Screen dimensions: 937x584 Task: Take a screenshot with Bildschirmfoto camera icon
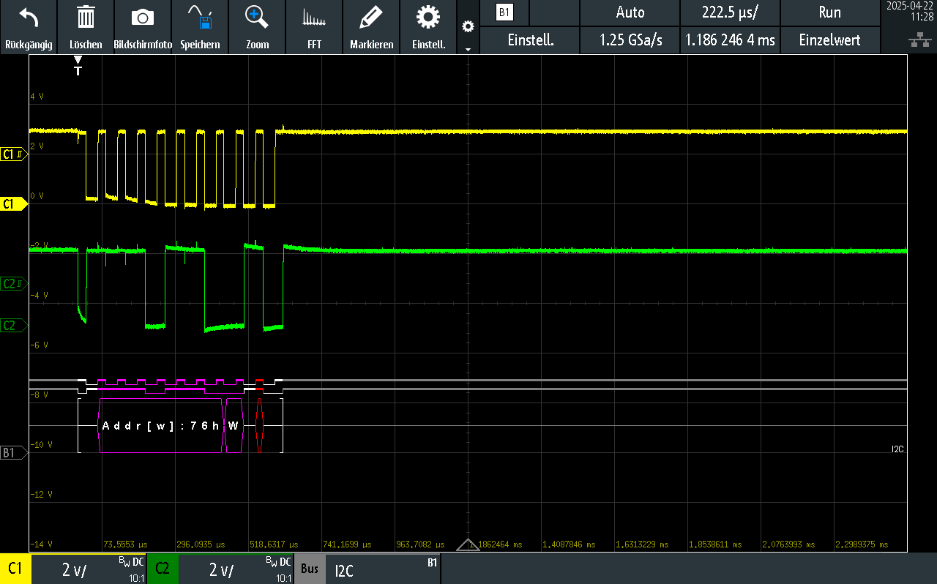(143, 18)
